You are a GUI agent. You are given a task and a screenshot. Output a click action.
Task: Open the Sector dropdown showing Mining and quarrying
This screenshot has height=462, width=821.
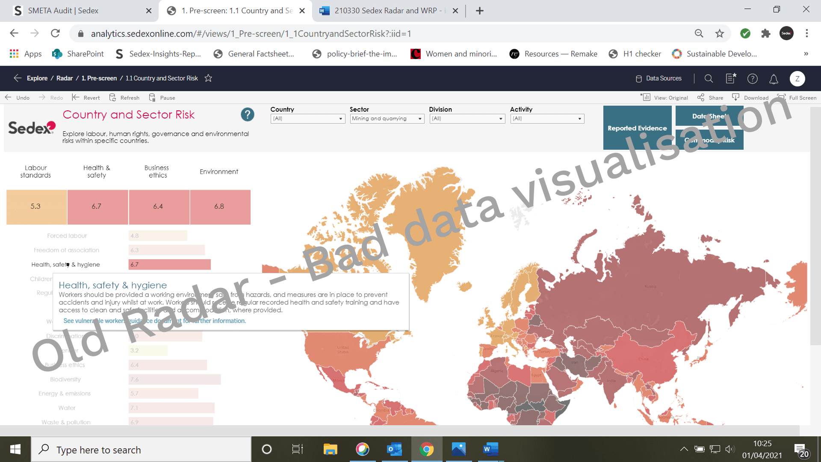(x=387, y=118)
